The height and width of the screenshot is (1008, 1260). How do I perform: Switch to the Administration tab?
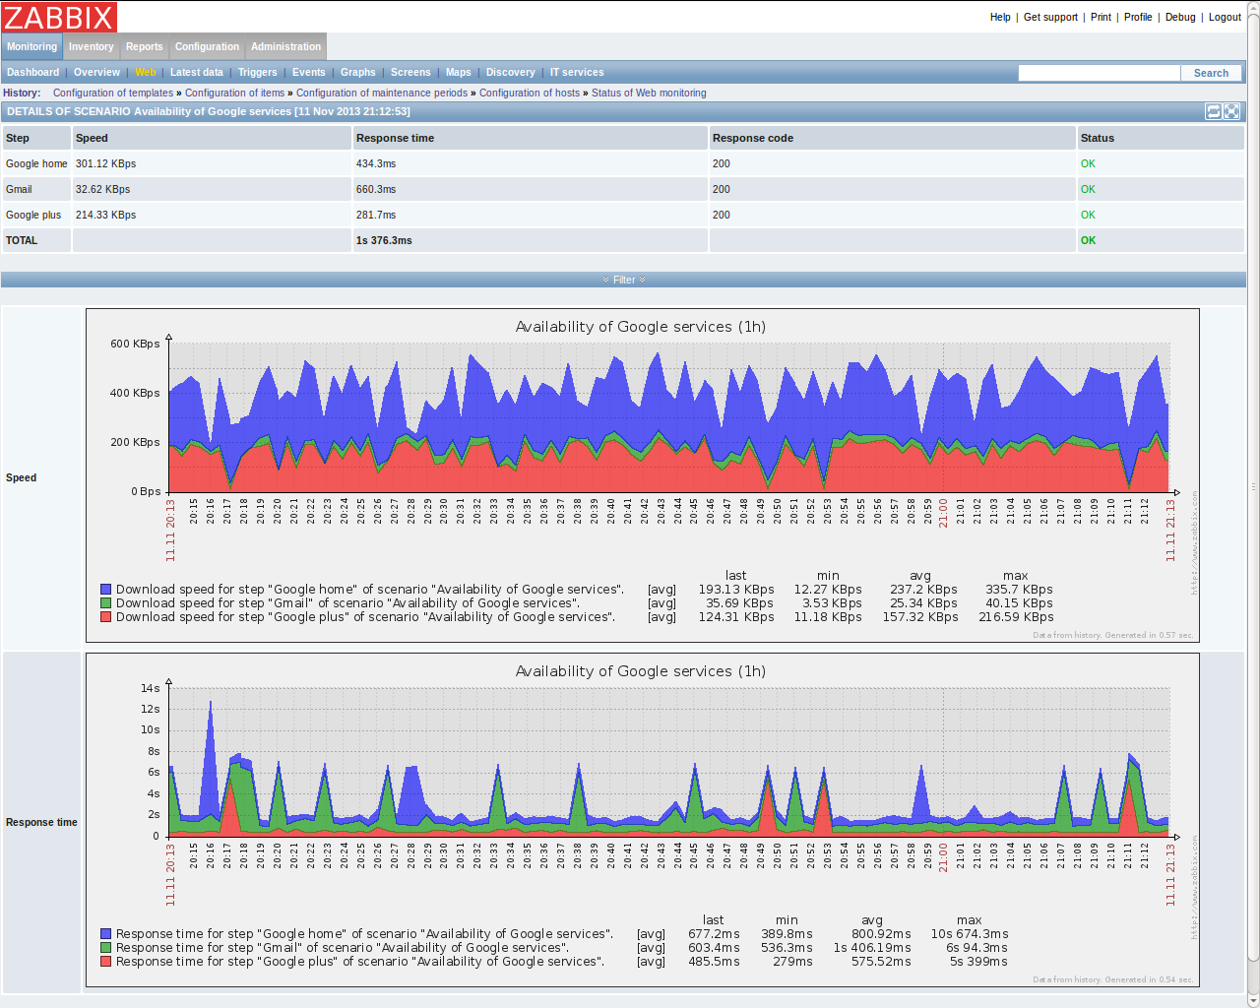pyautogui.click(x=285, y=46)
